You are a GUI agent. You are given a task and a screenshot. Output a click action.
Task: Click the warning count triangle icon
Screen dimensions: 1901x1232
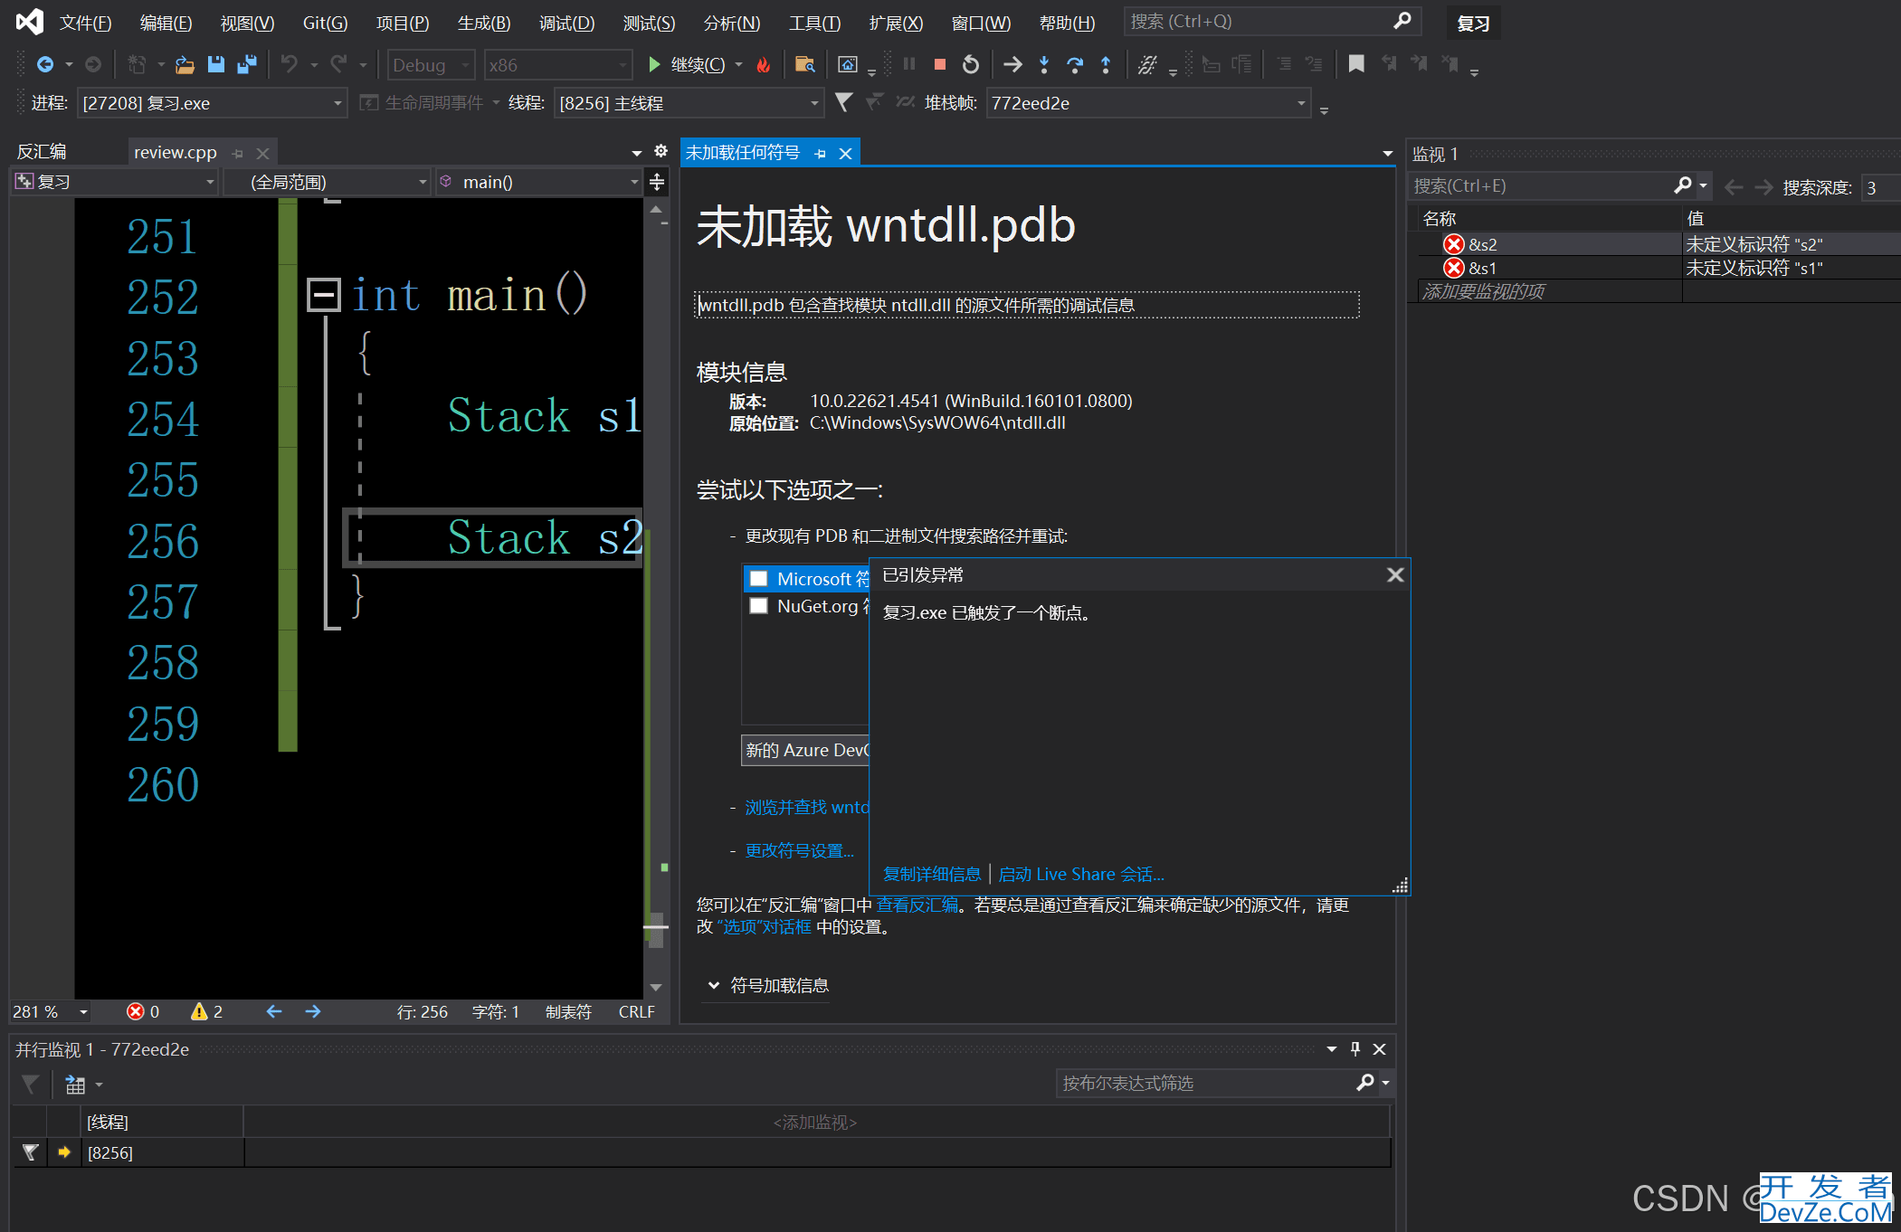point(199,1011)
